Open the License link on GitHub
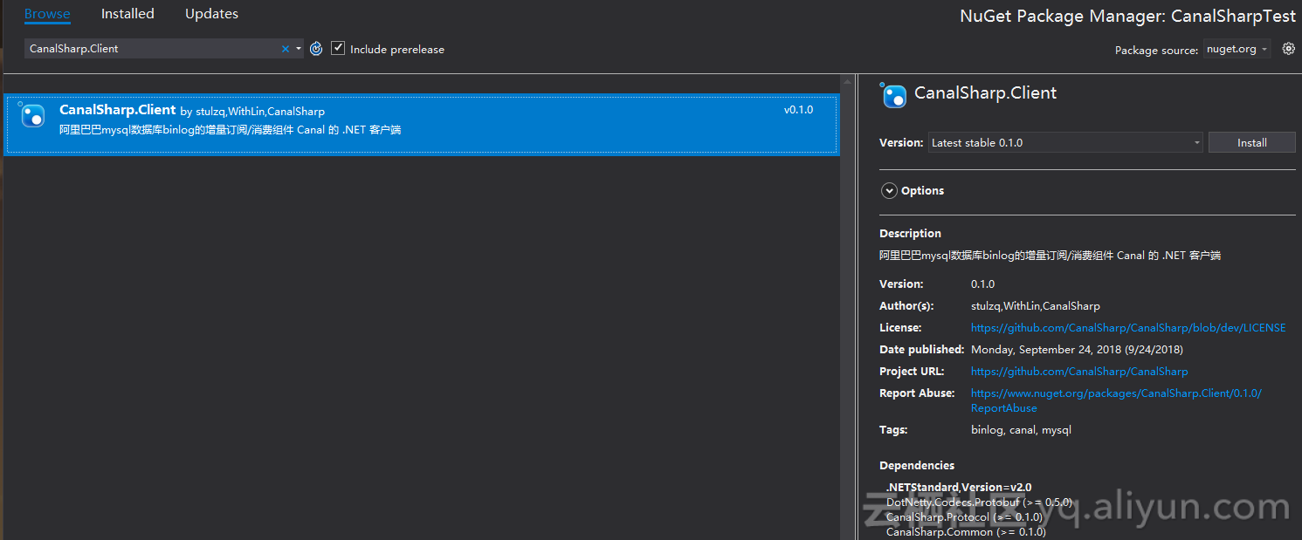 pos(1128,328)
